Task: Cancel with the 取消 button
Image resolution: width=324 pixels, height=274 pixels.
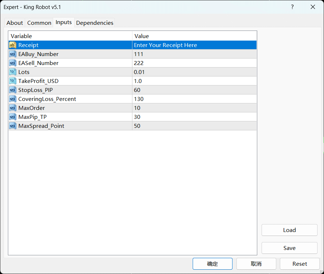Action: pos(256,264)
